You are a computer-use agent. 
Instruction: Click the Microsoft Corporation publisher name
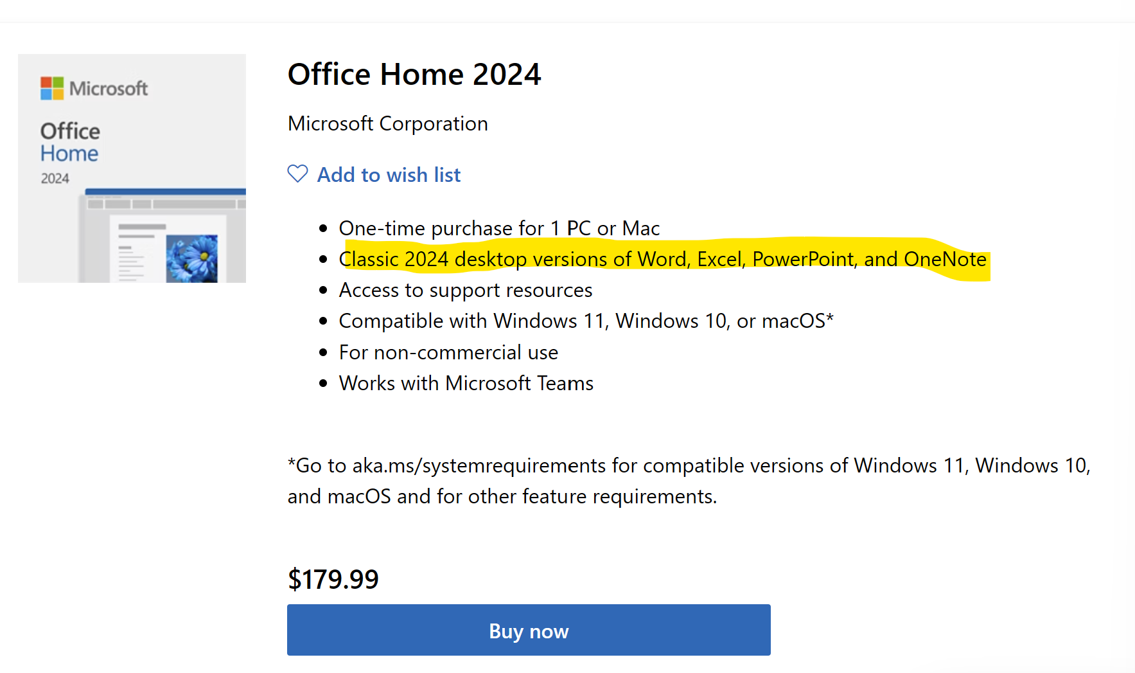point(388,123)
